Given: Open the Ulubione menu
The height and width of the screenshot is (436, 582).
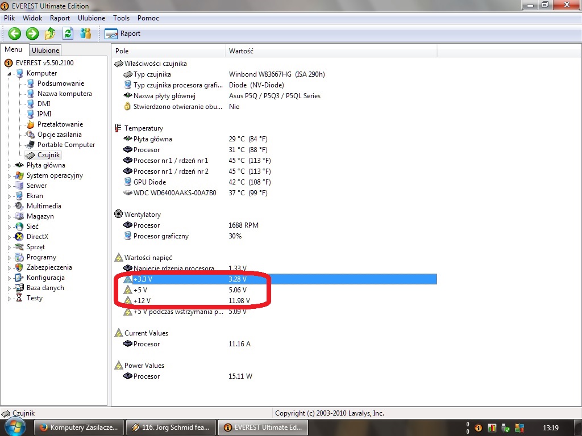Looking at the screenshot, I should (92, 18).
